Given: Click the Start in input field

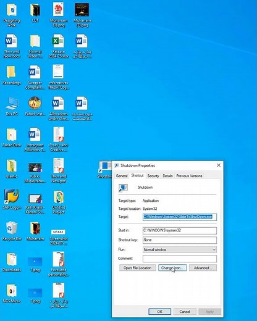Looking at the screenshot, I should point(180,230).
